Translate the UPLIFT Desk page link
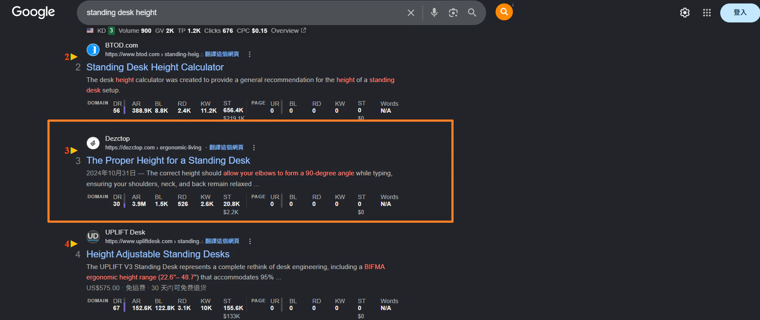The image size is (760, 320). 222,241
